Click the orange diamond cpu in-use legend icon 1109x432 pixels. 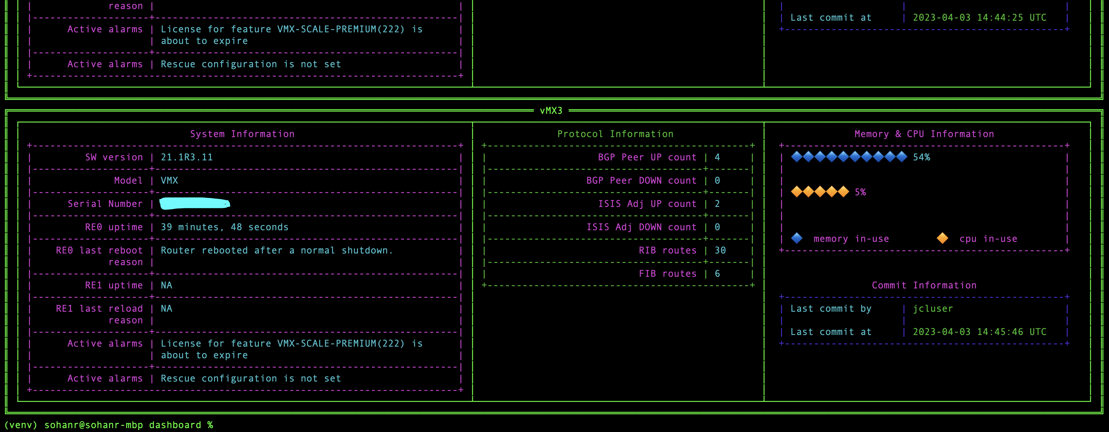(943, 238)
